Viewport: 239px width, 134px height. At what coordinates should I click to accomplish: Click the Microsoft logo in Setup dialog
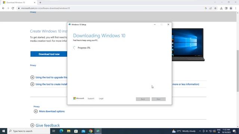pos(79,98)
